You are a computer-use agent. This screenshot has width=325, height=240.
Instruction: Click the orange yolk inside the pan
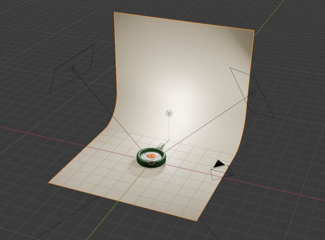(x=151, y=156)
